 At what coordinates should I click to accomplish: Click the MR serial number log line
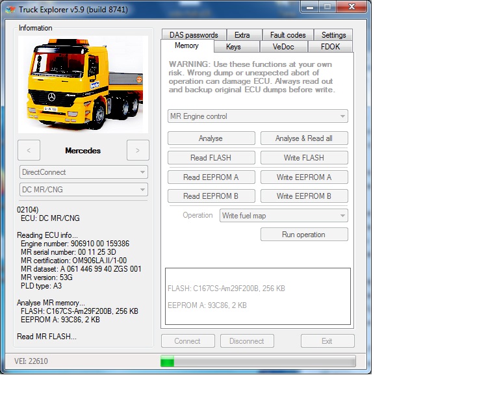[68, 252]
